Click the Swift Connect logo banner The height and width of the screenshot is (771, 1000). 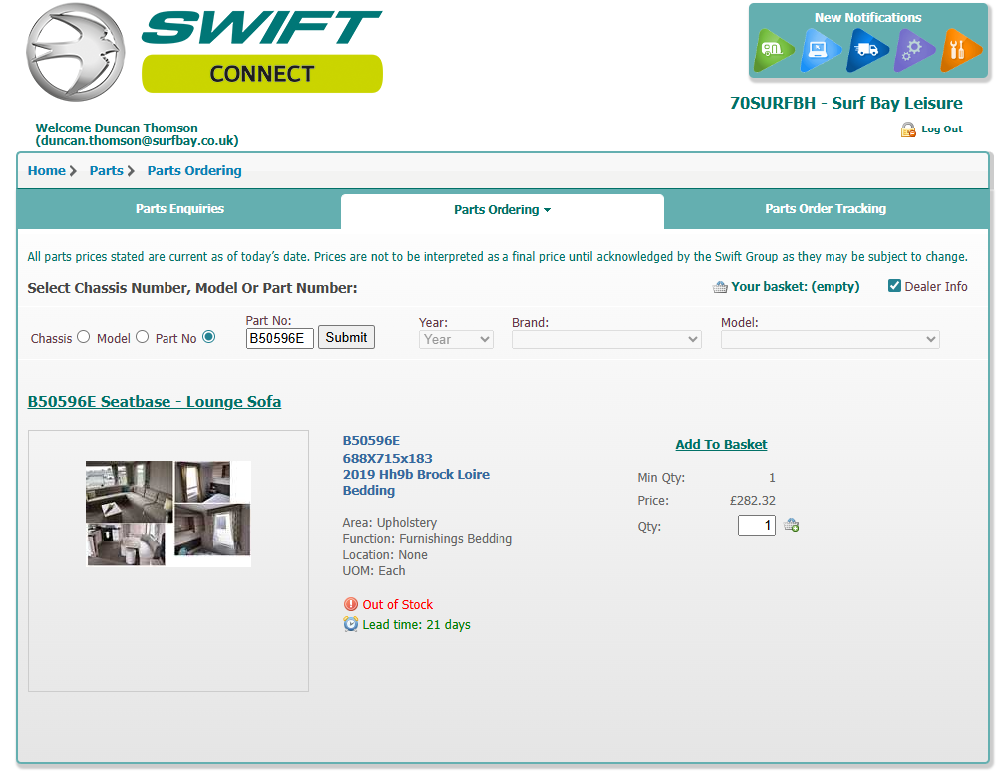click(x=262, y=51)
